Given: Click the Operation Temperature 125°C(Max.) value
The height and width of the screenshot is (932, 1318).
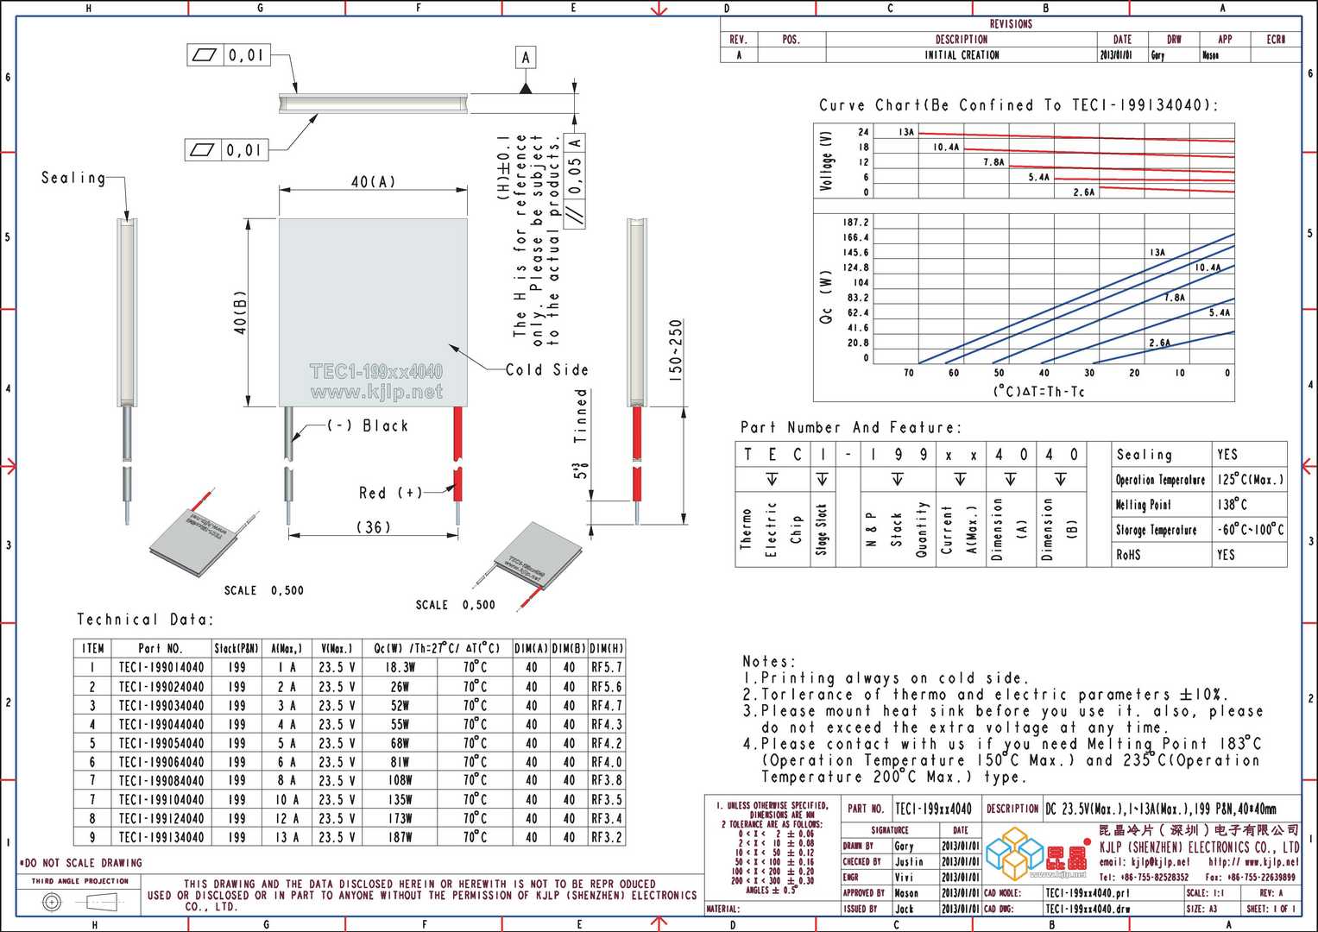Looking at the screenshot, I should point(1250,480).
